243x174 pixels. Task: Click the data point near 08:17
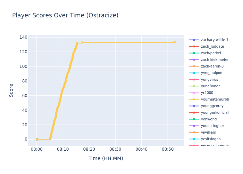coord(82,42)
